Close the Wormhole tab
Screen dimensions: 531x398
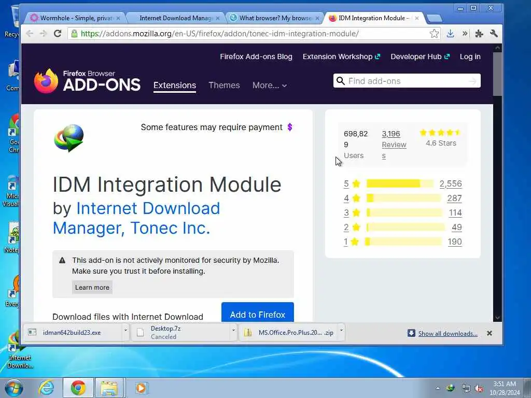(x=118, y=18)
